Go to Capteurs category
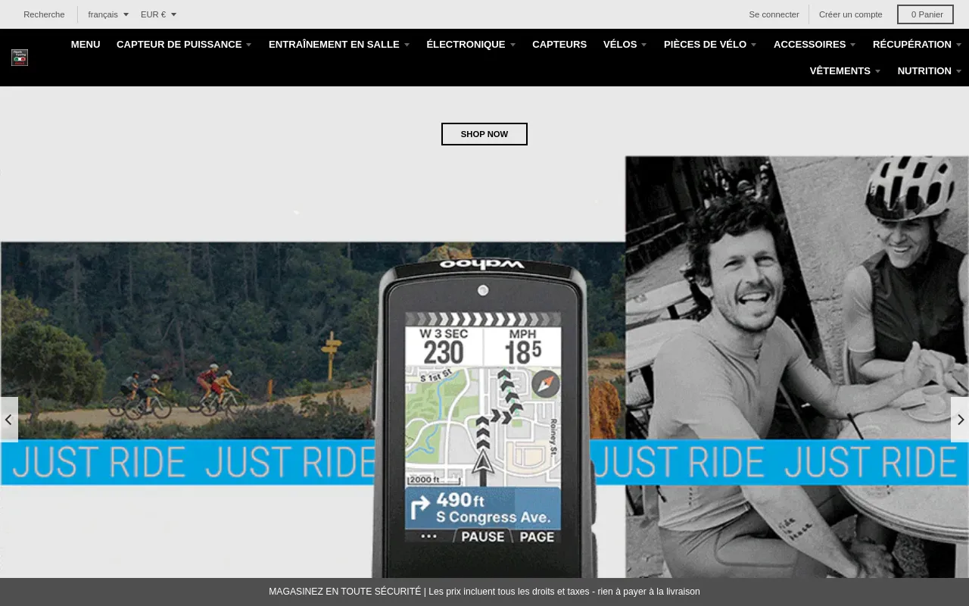The height and width of the screenshot is (606, 969). [x=559, y=45]
